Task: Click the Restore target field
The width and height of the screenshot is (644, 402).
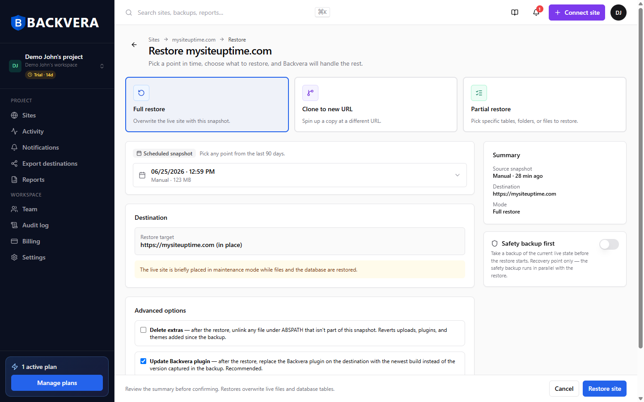Action: pyautogui.click(x=300, y=241)
